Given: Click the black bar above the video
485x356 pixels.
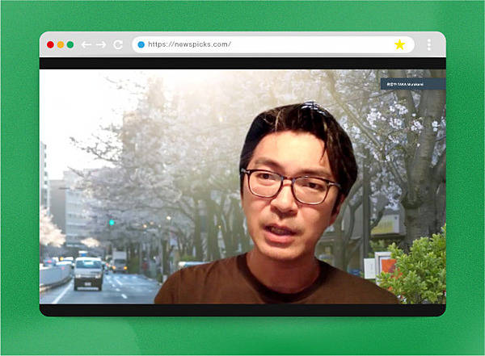Looking at the screenshot, I should click(242, 63).
